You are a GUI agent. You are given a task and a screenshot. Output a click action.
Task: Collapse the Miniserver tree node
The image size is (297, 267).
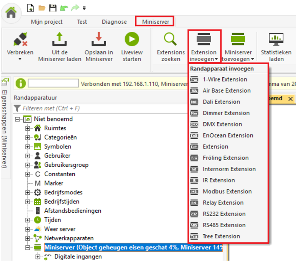coord(28,247)
